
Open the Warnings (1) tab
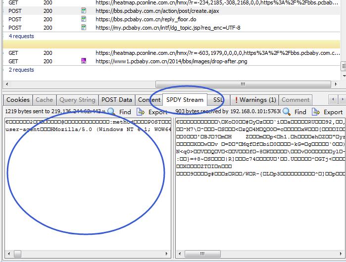[x=255, y=100]
